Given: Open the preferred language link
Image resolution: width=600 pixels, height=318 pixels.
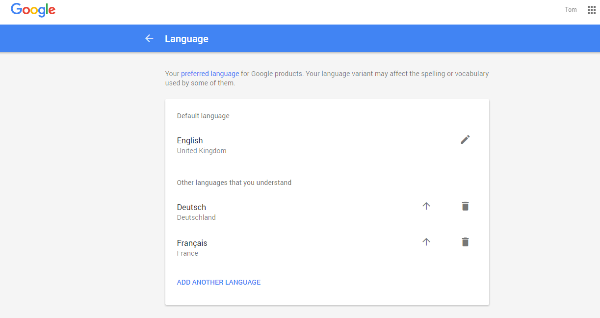Looking at the screenshot, I should tap(210, 74).
